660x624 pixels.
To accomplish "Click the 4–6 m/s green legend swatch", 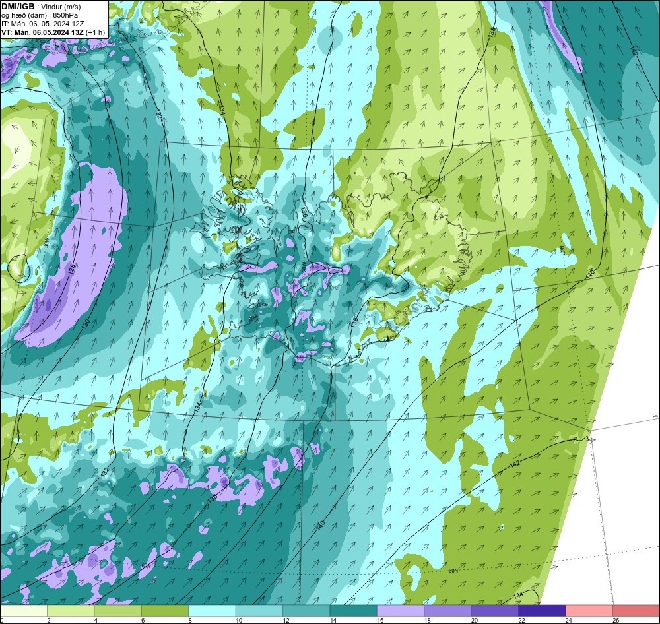I will (118, 611).
